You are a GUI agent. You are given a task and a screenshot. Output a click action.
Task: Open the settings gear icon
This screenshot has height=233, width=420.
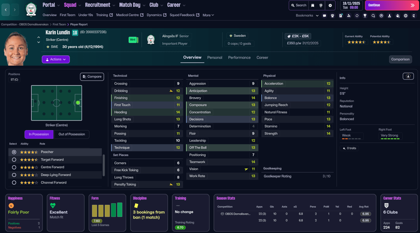[330, 5]
